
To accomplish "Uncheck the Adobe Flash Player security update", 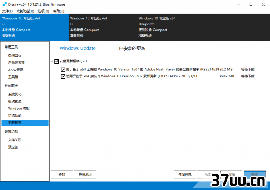I will [x=63, y=70].
